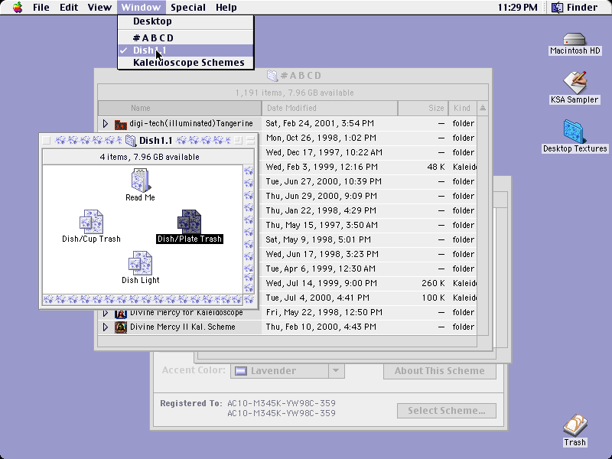The image size is (612, 459).
Task: Click date 'Thu, Jan 22, 1998, 4:29 PM'
Action: pos(321,211)
